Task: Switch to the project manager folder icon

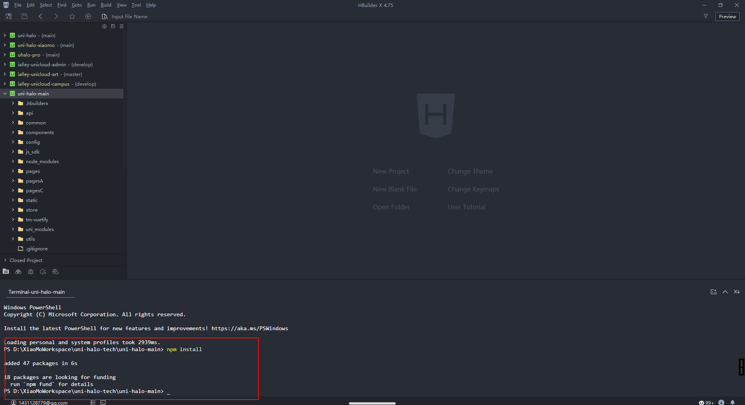Action: (6, 272)
